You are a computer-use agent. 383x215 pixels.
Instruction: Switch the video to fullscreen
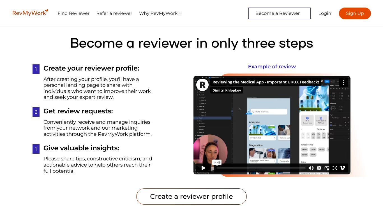(x=335, y=168)
